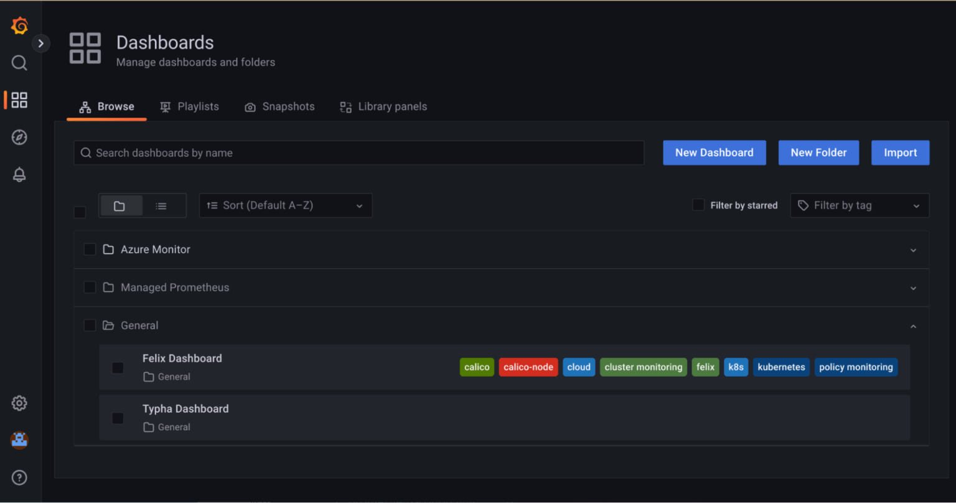956x503 pixels.
Task: Open server configuration via the gear icon
Action: (x=19, y=403)
